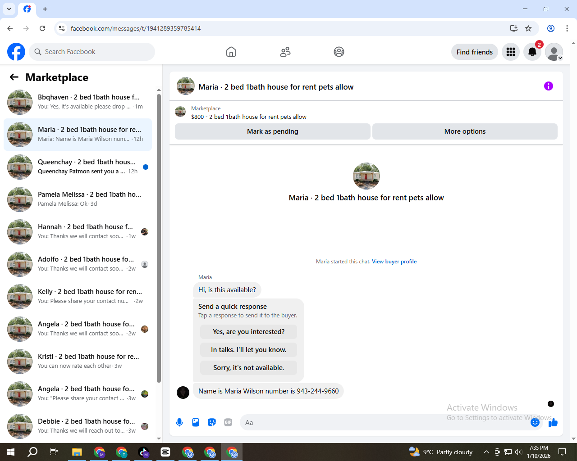Open conversation information icon
Screen dimensions: 577x461
click(549, 86)
